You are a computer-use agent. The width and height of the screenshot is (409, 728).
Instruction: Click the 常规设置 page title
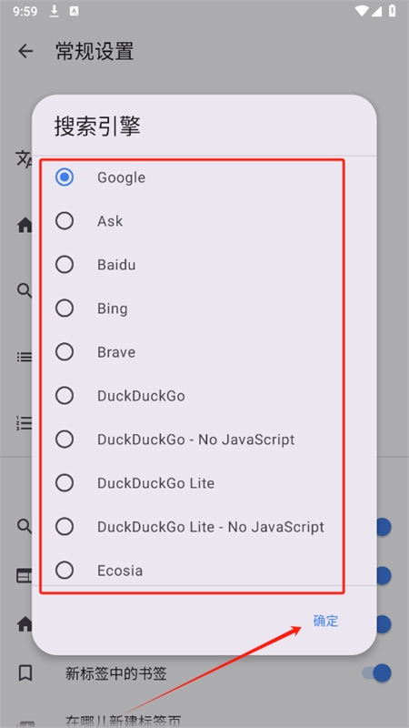pyautogui.click(x=95, y=51)
